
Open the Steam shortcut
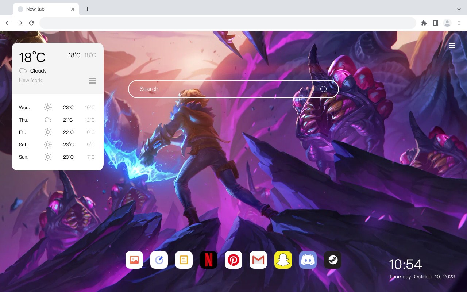(x=333, y=260)
